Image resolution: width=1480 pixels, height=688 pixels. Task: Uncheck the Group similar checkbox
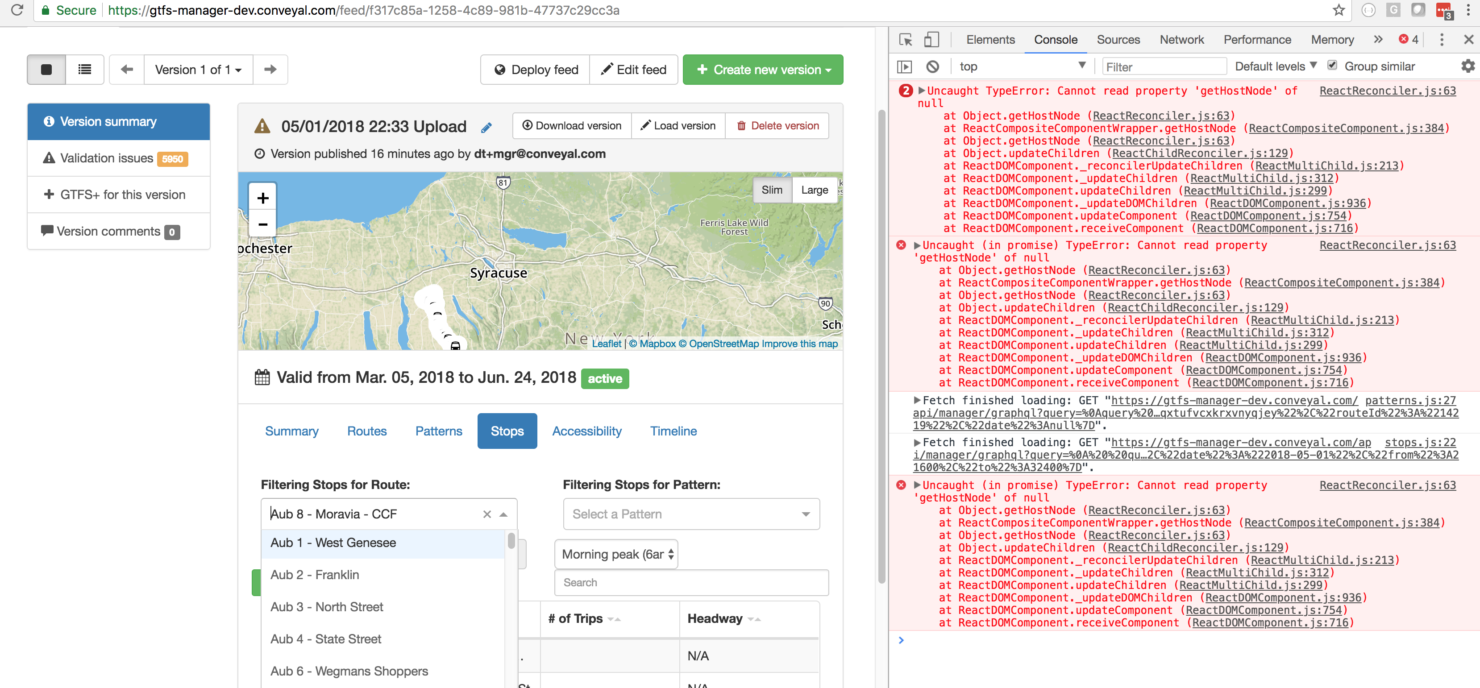pos(1332,66)
